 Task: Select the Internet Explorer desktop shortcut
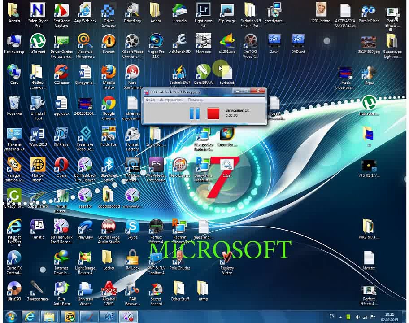[x=14, y=231]
